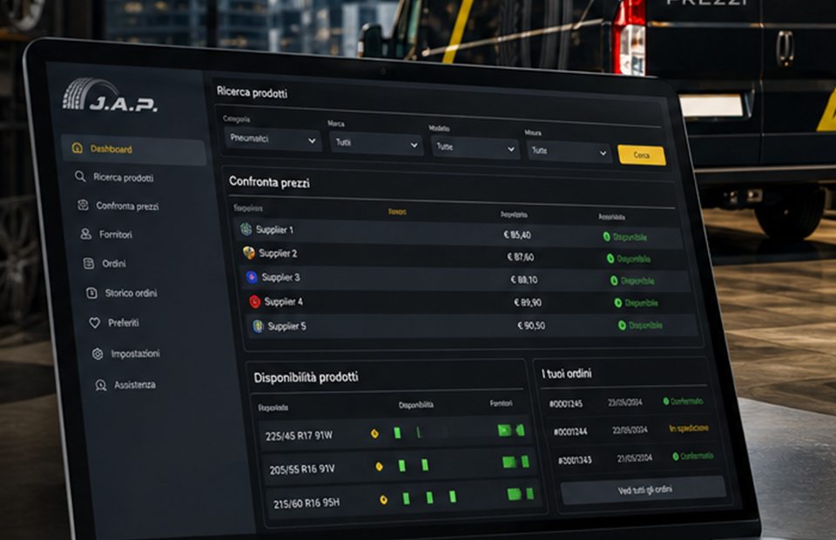The width and height of the screenshot is (836, 540).
Task: Select the Supplier 1 row name
Action: tap(274, 230)
